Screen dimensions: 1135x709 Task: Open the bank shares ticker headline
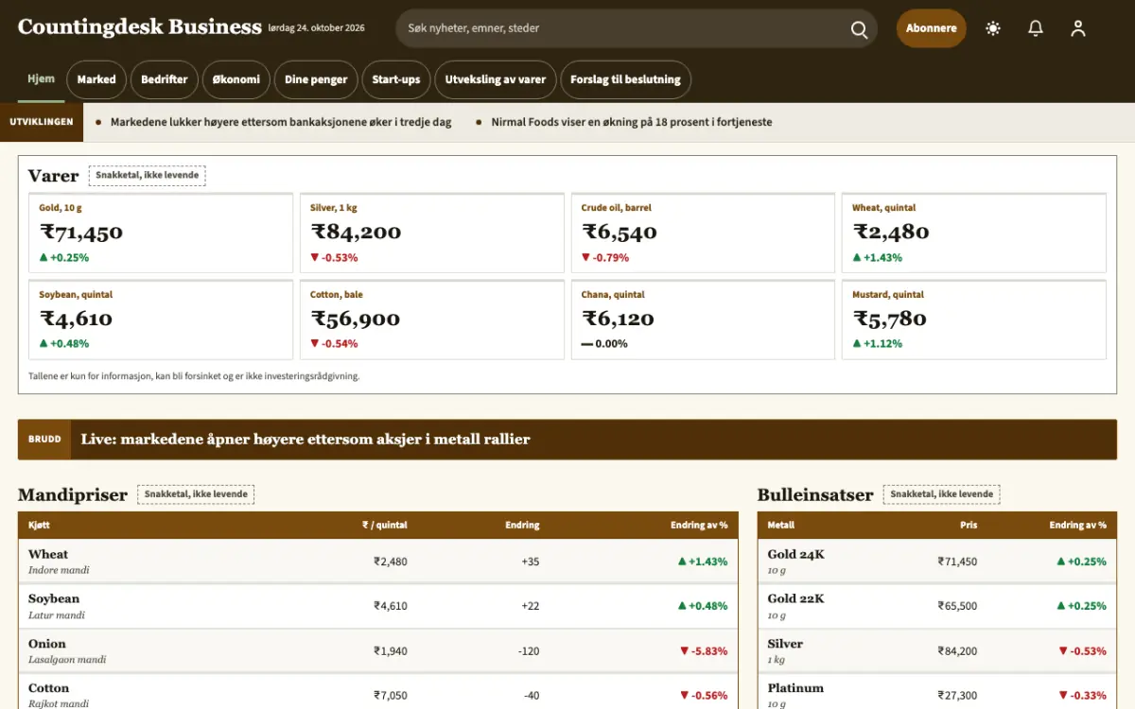click(281, 122)
